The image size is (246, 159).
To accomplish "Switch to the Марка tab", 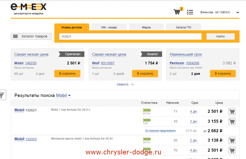I will click(146, 27).
